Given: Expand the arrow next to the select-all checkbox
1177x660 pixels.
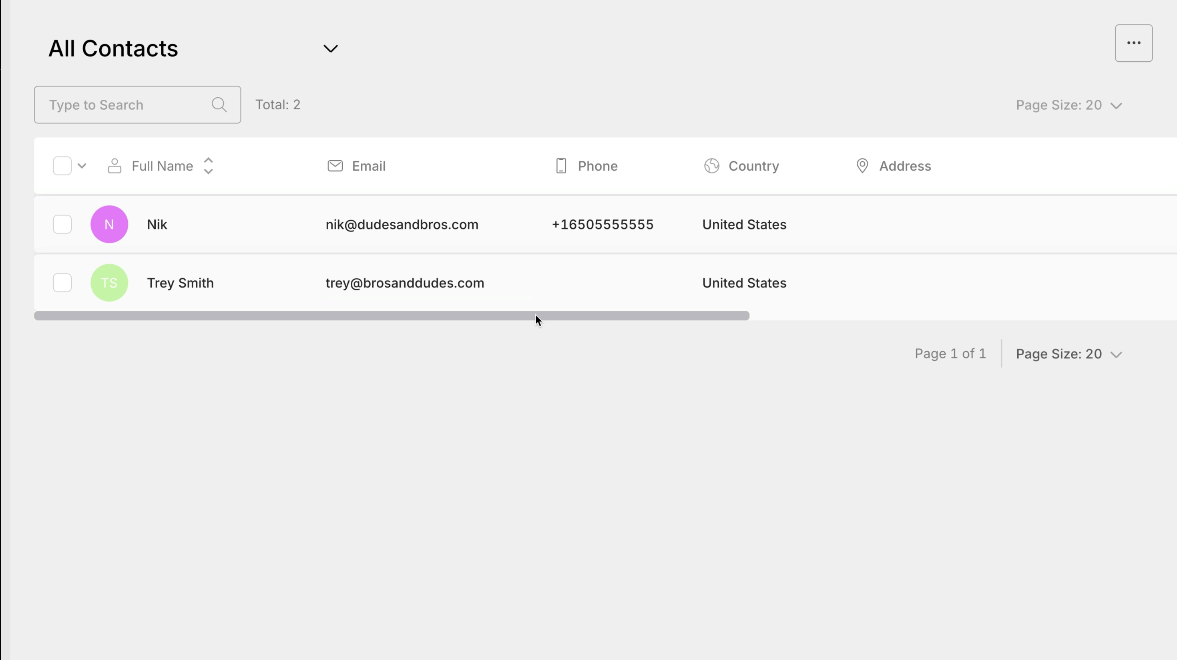Looking at the screenshot, I should click(82, 166).
